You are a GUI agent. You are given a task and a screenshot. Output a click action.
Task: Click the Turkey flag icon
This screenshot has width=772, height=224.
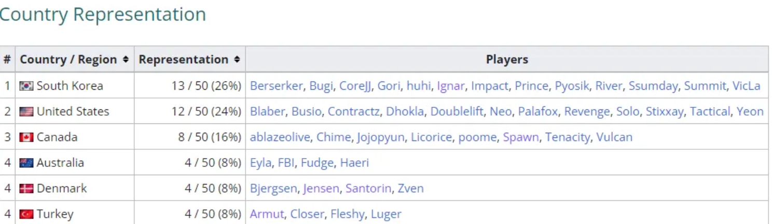point(26,214)
